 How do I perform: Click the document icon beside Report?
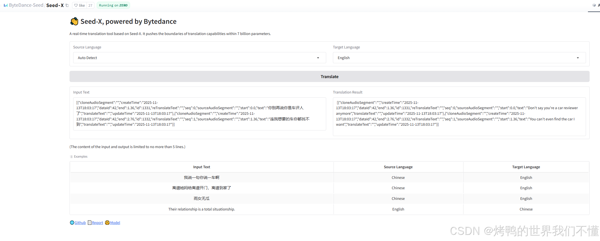90,223
